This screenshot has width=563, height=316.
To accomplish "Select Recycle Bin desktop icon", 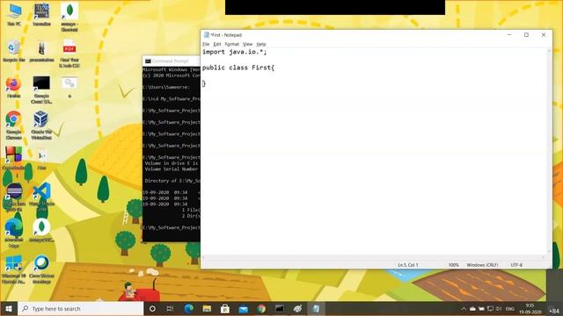I will [x=14, y=51].
